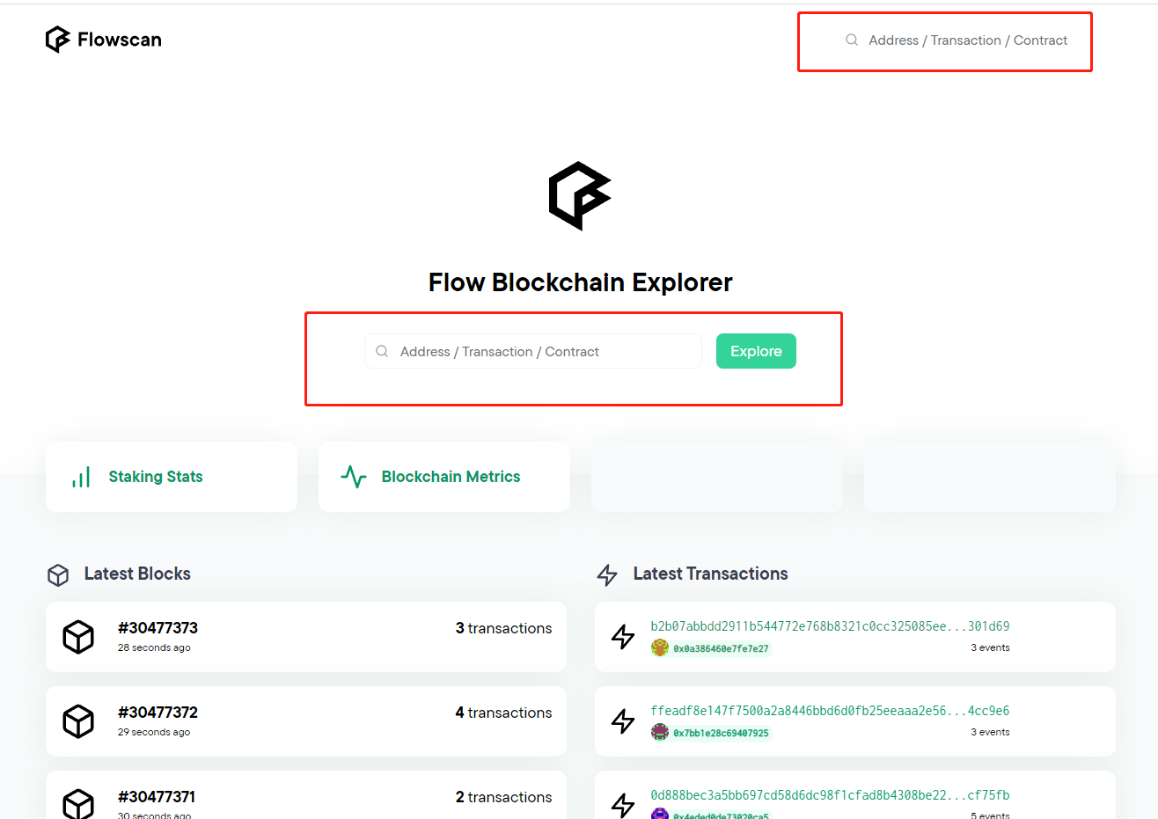
Task: Open the Blockchain Metrics page
Action: tap(451, 477)
